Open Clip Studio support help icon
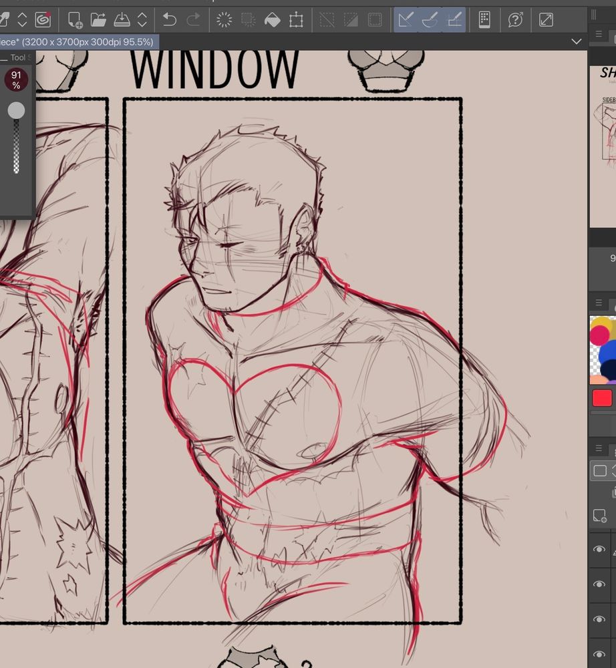 [516, 19]
